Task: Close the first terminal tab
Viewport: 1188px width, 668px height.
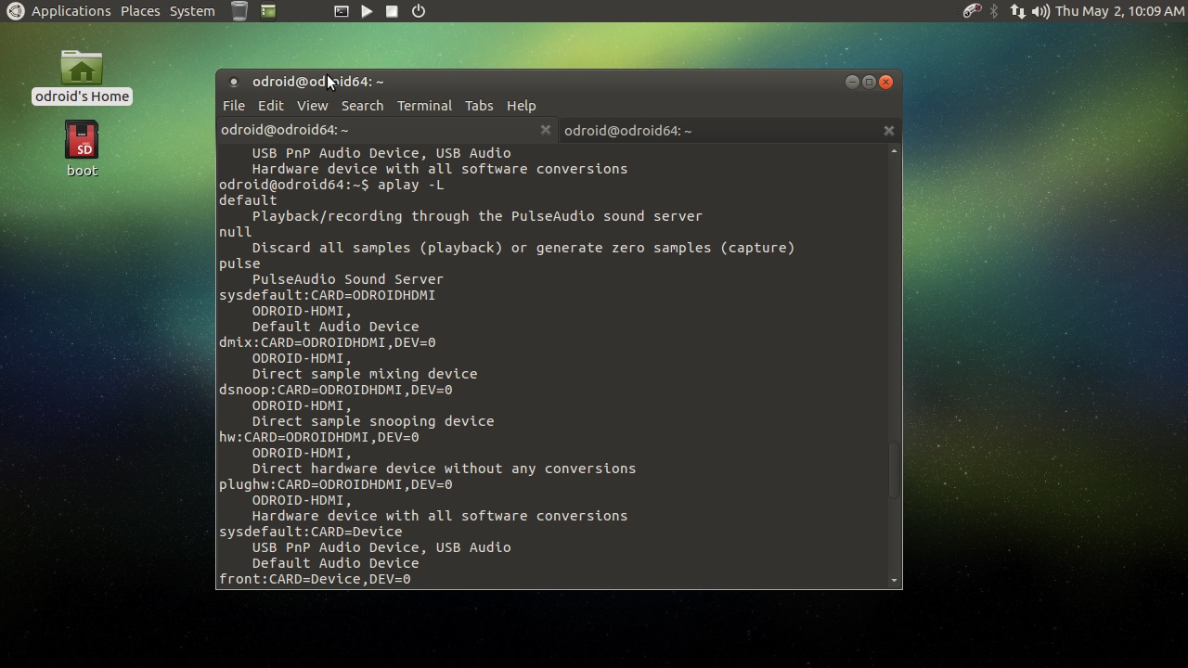Action: point(546,130)
